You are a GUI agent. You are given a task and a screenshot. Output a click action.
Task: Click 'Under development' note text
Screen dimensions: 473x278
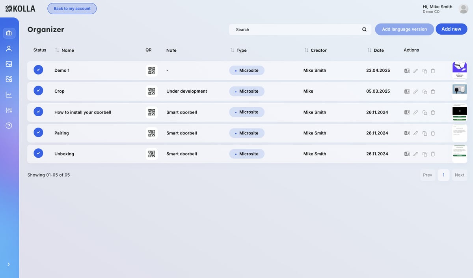[186, 91]
